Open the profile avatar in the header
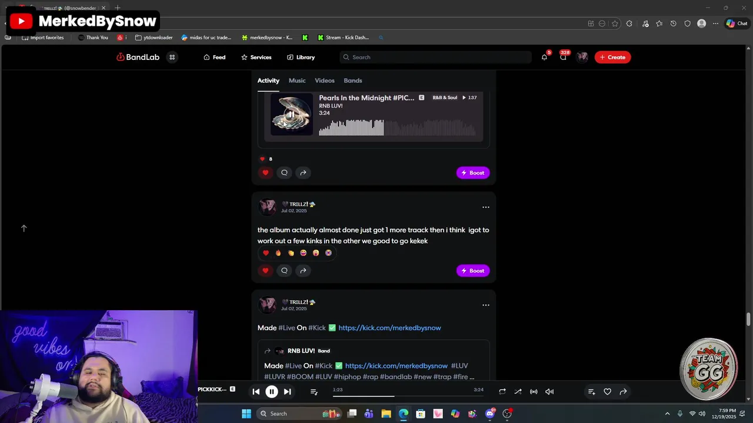Viewport: 753px width, 423px height. [582, 57]
